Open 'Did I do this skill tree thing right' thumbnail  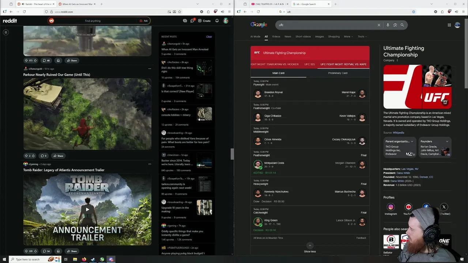pyautogui.click(x=204, y=68)
